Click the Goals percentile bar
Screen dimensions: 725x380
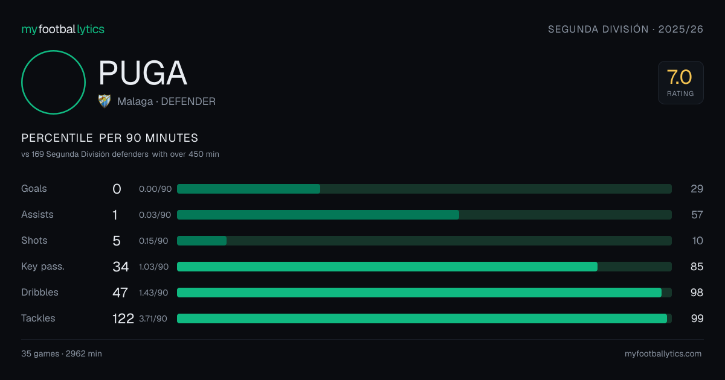(x=424, y=189)
